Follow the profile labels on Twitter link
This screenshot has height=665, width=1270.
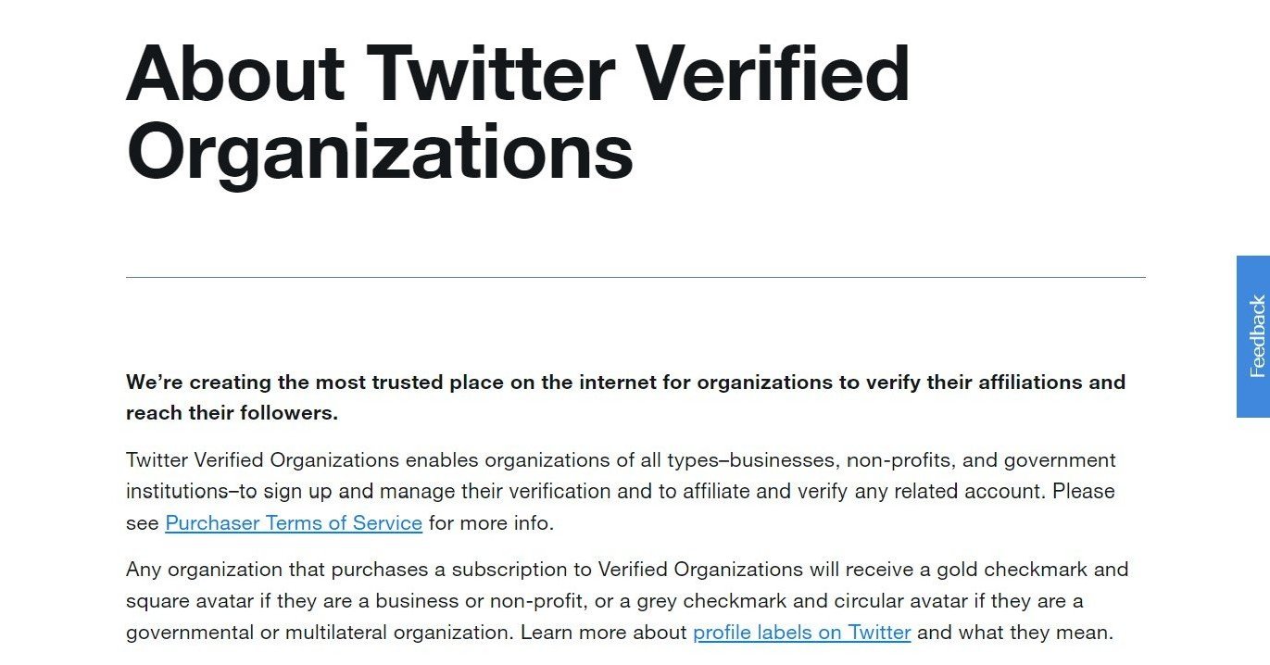(802, 633)
